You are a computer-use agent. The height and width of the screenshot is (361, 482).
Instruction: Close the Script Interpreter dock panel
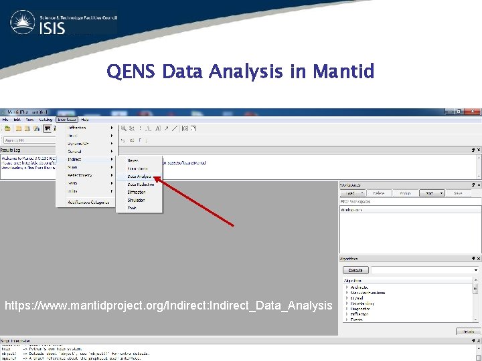479,341
